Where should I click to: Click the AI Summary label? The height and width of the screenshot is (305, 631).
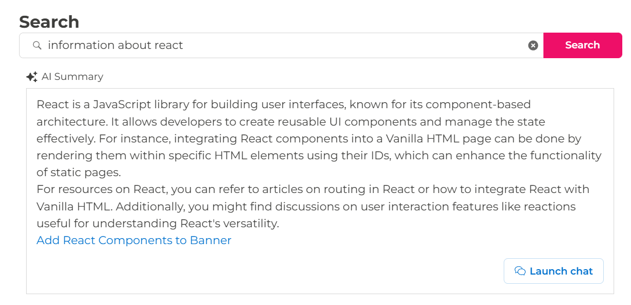pos(72,77)
